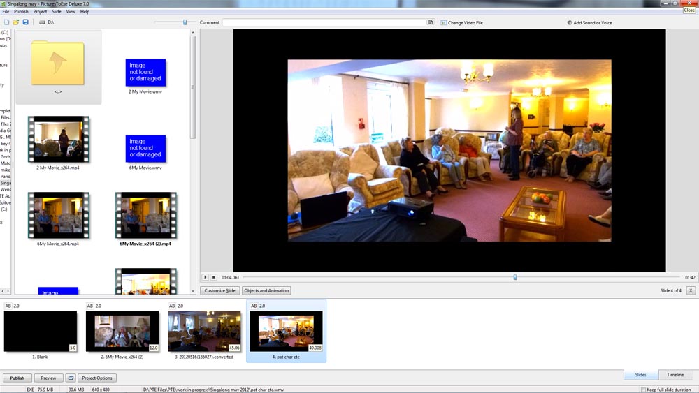The height and width of the screenshot is (393, 699).
Task: Click the AB transition icon on slide 1
Action: pyautogui.click(x=8, y=306)
